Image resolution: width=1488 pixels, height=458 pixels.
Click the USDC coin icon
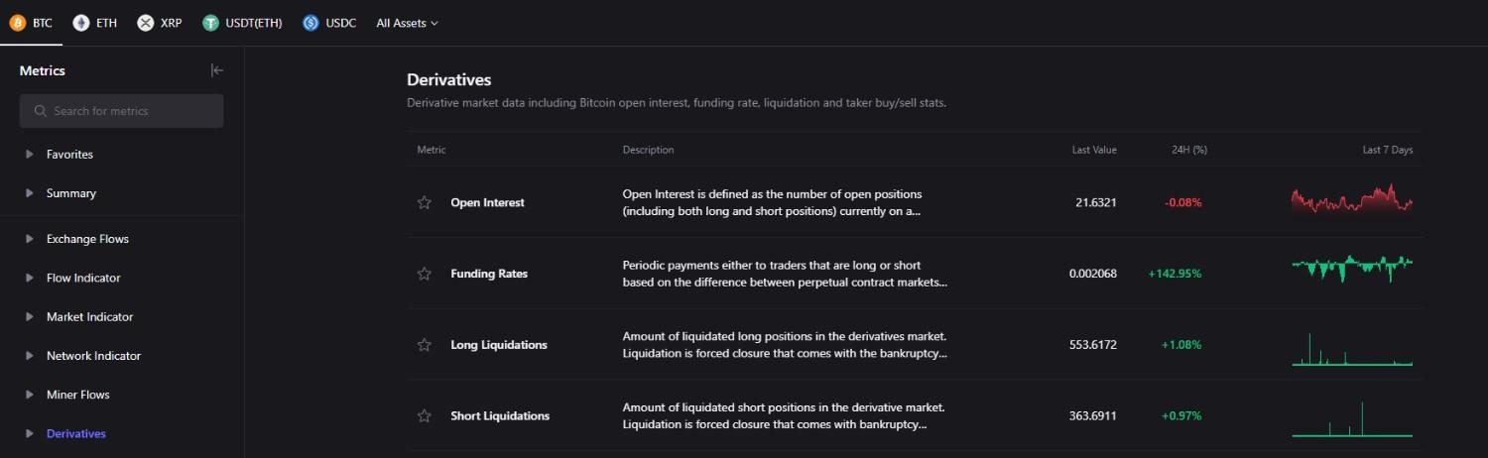[x=310, y=23]
